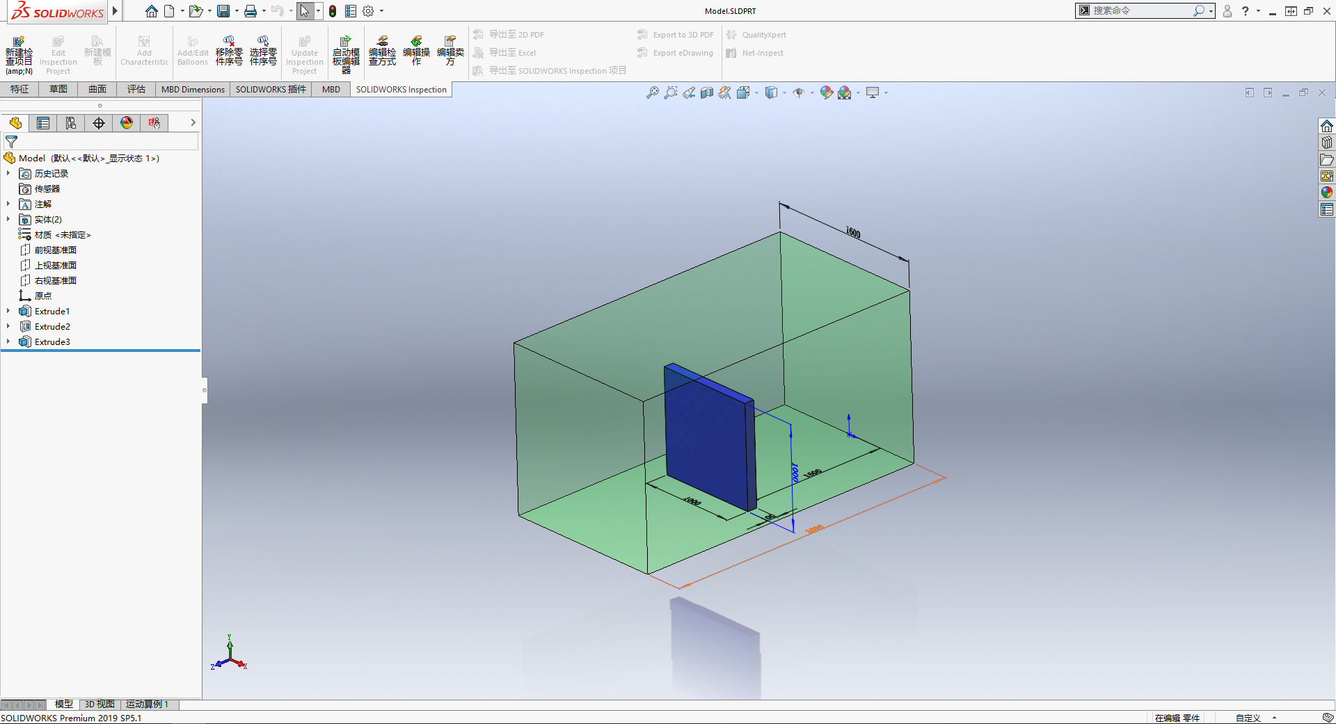Click Edit Inspection Methods (编辑检查方式)

382,51
